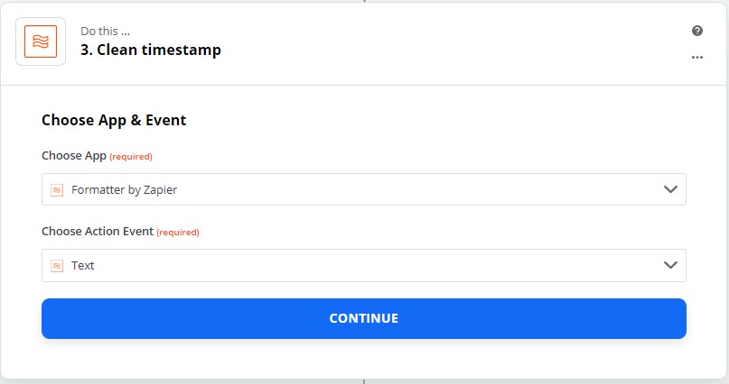Screen dimensions: 729x384
Task: Click the Formatter by Zapier text
Action: click(124, 189)
